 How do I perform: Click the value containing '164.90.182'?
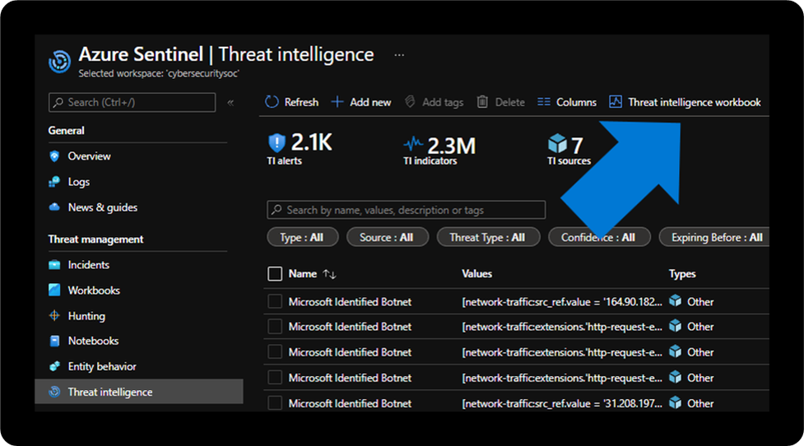(x=562, y=302)
